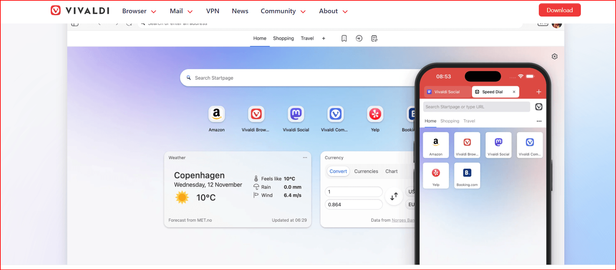This screenshot has height=270, width=616.
Task: Open the calendar notes icon
Action: coord(374,38)
